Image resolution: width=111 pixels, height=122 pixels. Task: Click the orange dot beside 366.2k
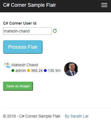[29, 71]
